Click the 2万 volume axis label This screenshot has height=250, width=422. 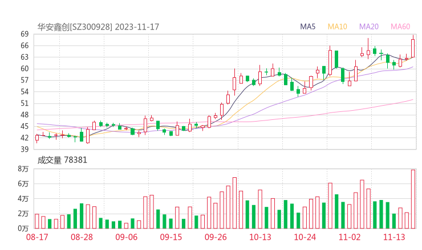tap(23, 214)
